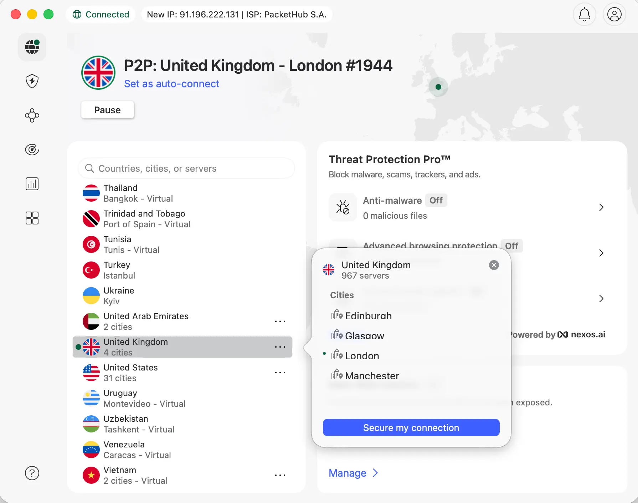
Task: Click the Set as auto-connect link
Action: click(172, 84)
